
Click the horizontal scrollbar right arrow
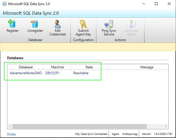tap(166, 126)
